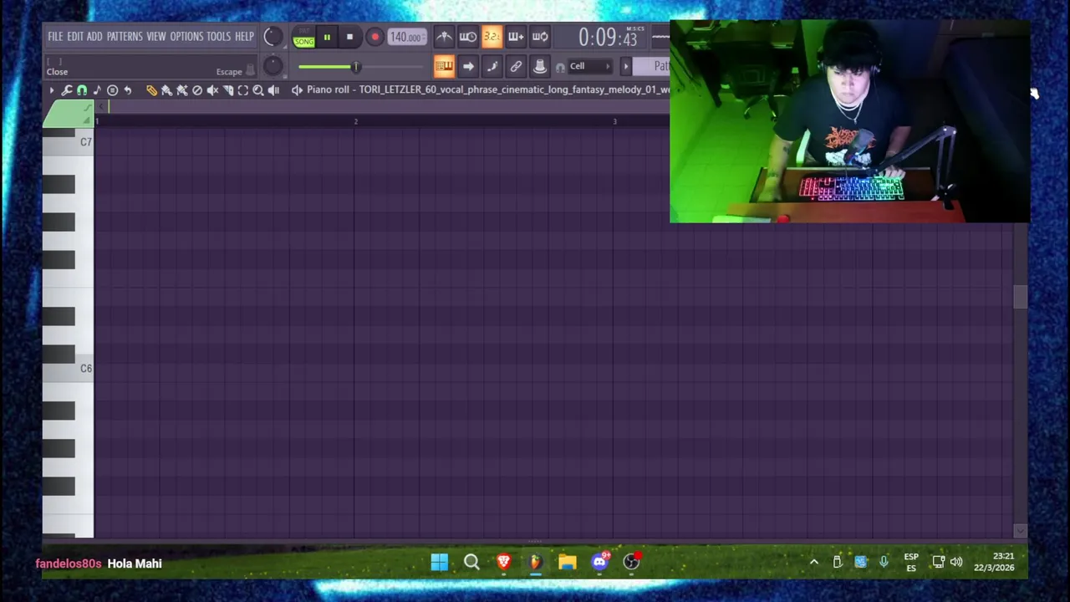Pause playback with the pause button
The width and height of the screenshot is (1070, 602).
(327, 37)
